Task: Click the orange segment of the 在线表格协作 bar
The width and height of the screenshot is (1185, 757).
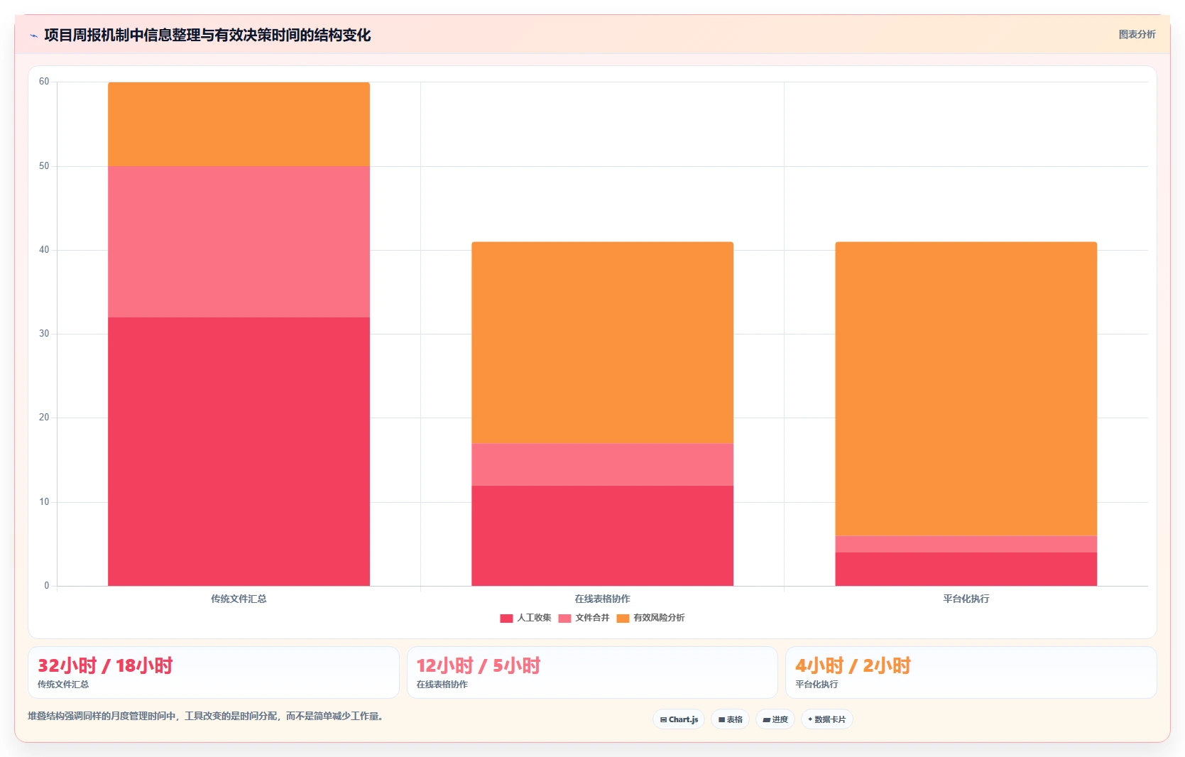Action: click(x=602, y=343)
